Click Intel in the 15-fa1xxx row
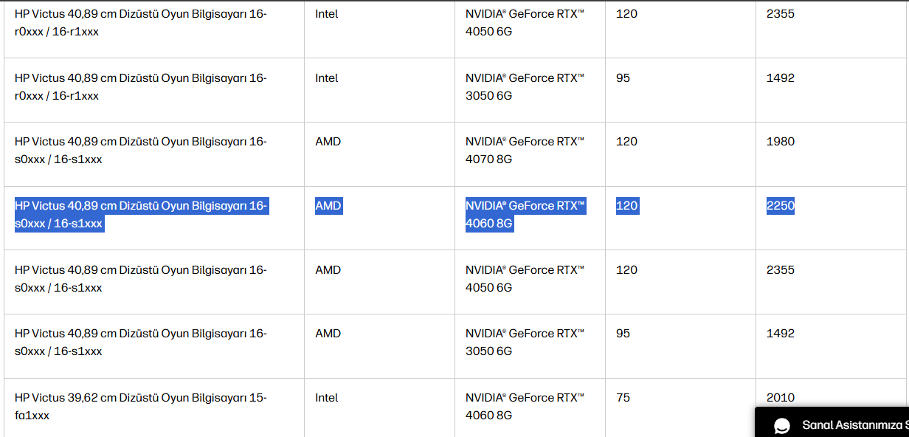The width and height of the screenshot is (909, 437). coord(327,398)
